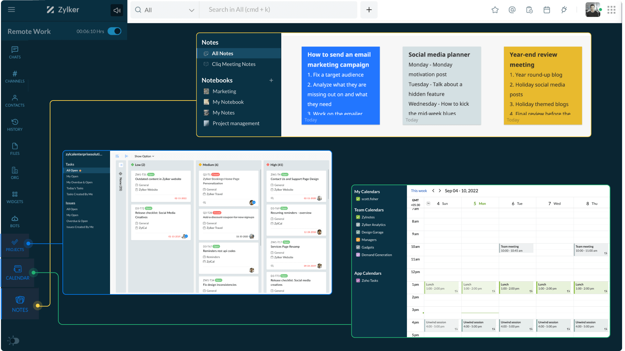This screenshot has width=625, height=351.
Task: Click the search input field
Action: (x=278, y=10)
